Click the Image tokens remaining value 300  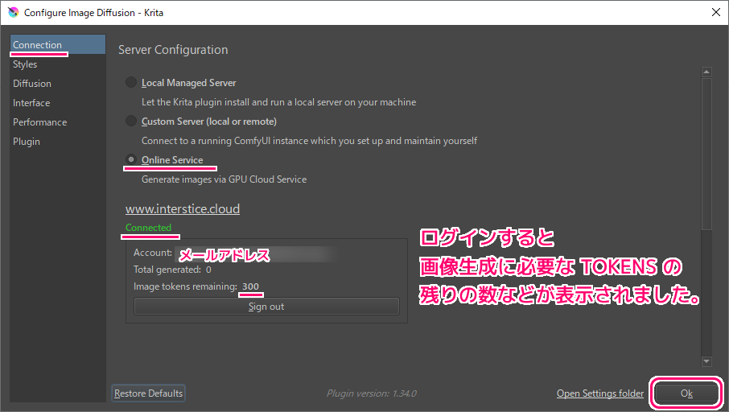pos(250,286)
